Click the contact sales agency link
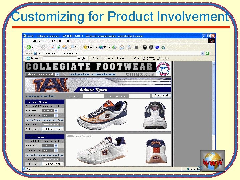240x180 pixels. (x=103, y=74)
